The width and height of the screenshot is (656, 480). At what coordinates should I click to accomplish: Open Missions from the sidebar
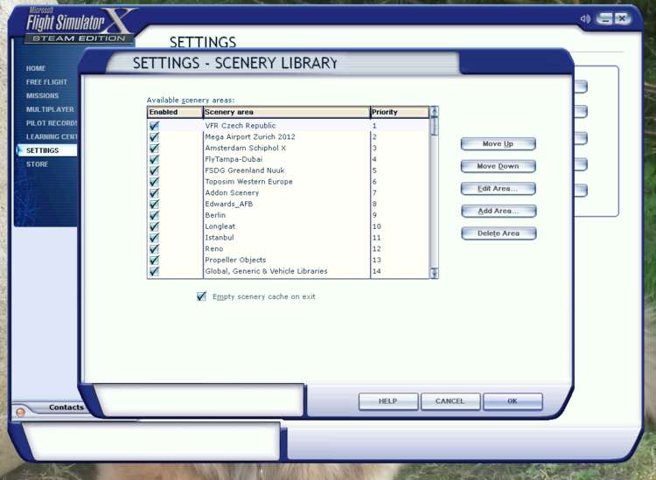pos(42,96)
